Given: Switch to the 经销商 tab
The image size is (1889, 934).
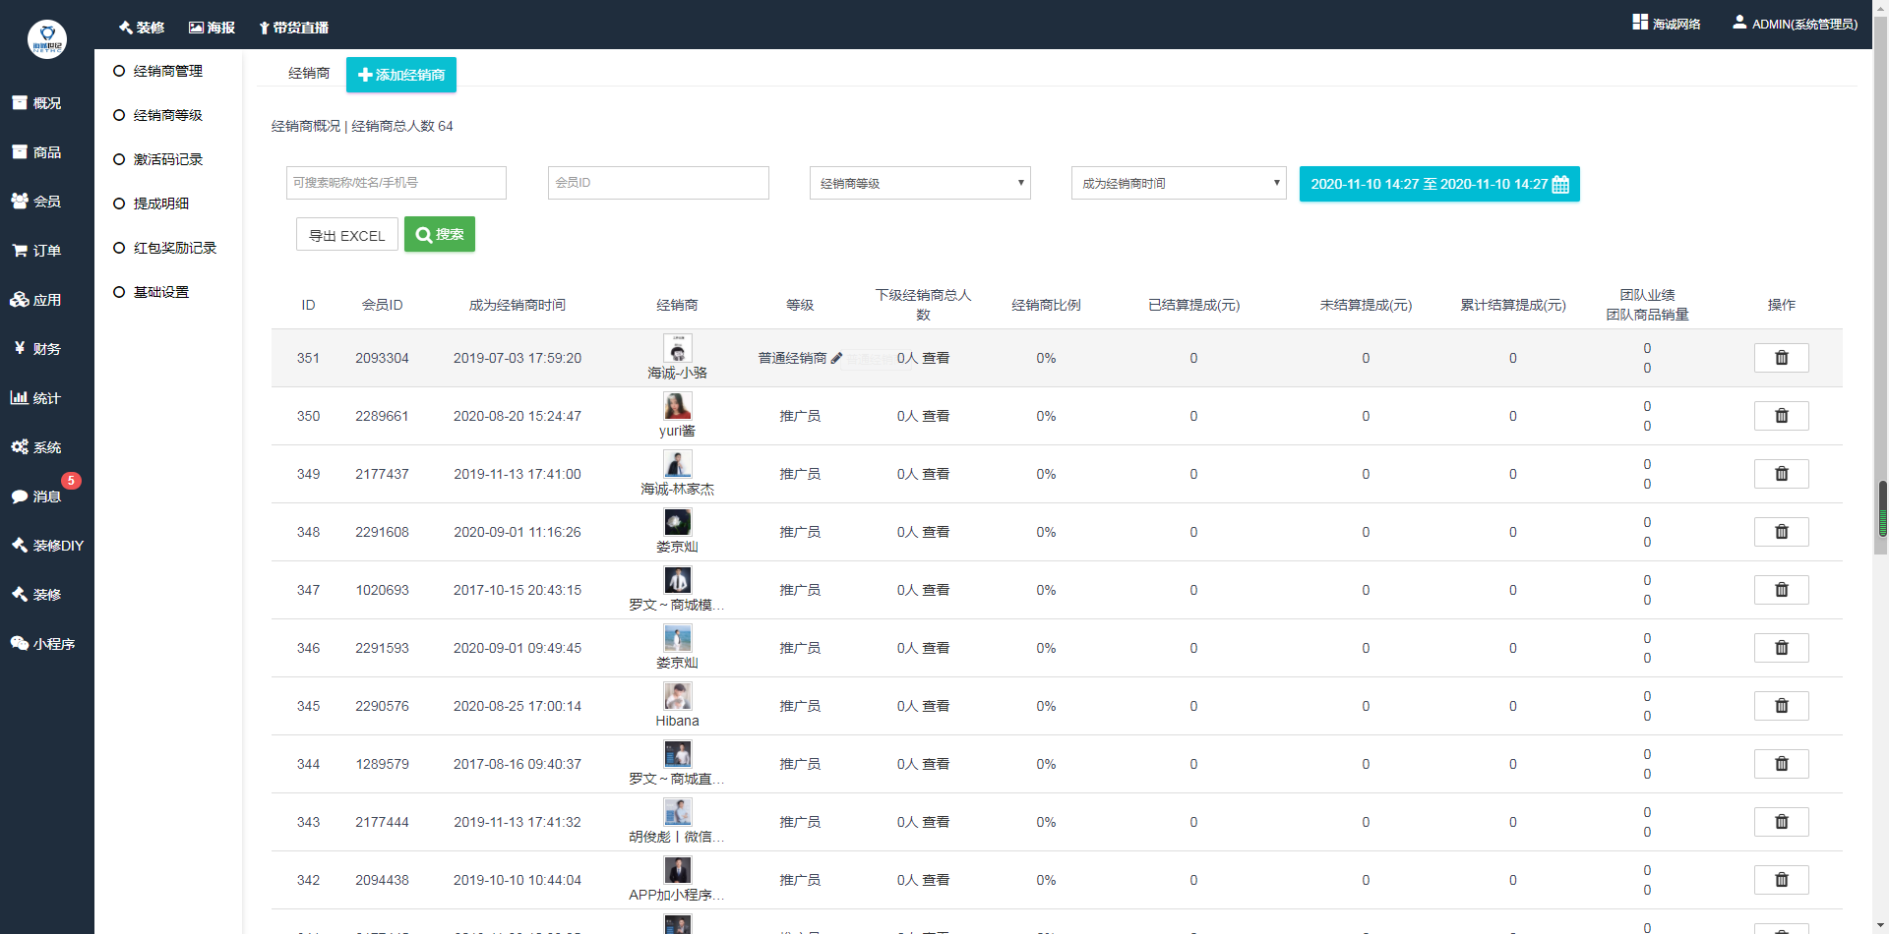Looking at the screenshot, I should click(x=308, y=74).
